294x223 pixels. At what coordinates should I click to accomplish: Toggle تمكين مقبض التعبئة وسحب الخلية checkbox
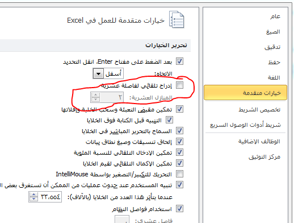[179, 109]
